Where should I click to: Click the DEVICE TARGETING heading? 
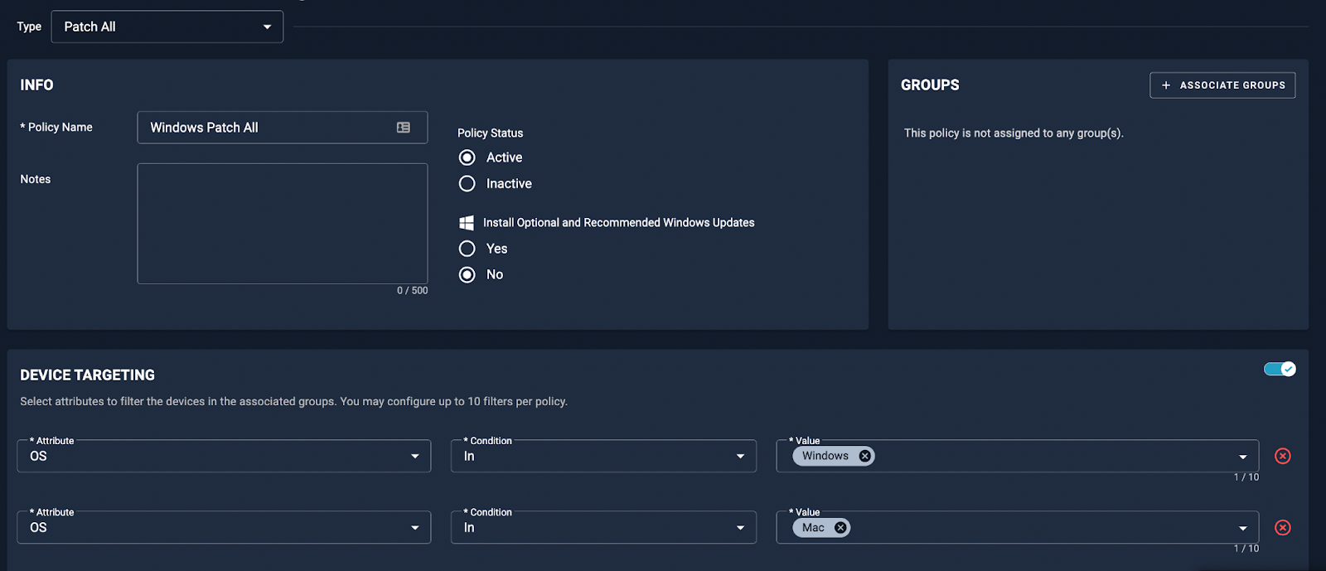coord(87,375)
